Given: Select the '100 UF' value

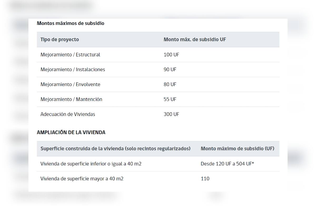Looking at the screenshot, I should click(x=171, y=55).
